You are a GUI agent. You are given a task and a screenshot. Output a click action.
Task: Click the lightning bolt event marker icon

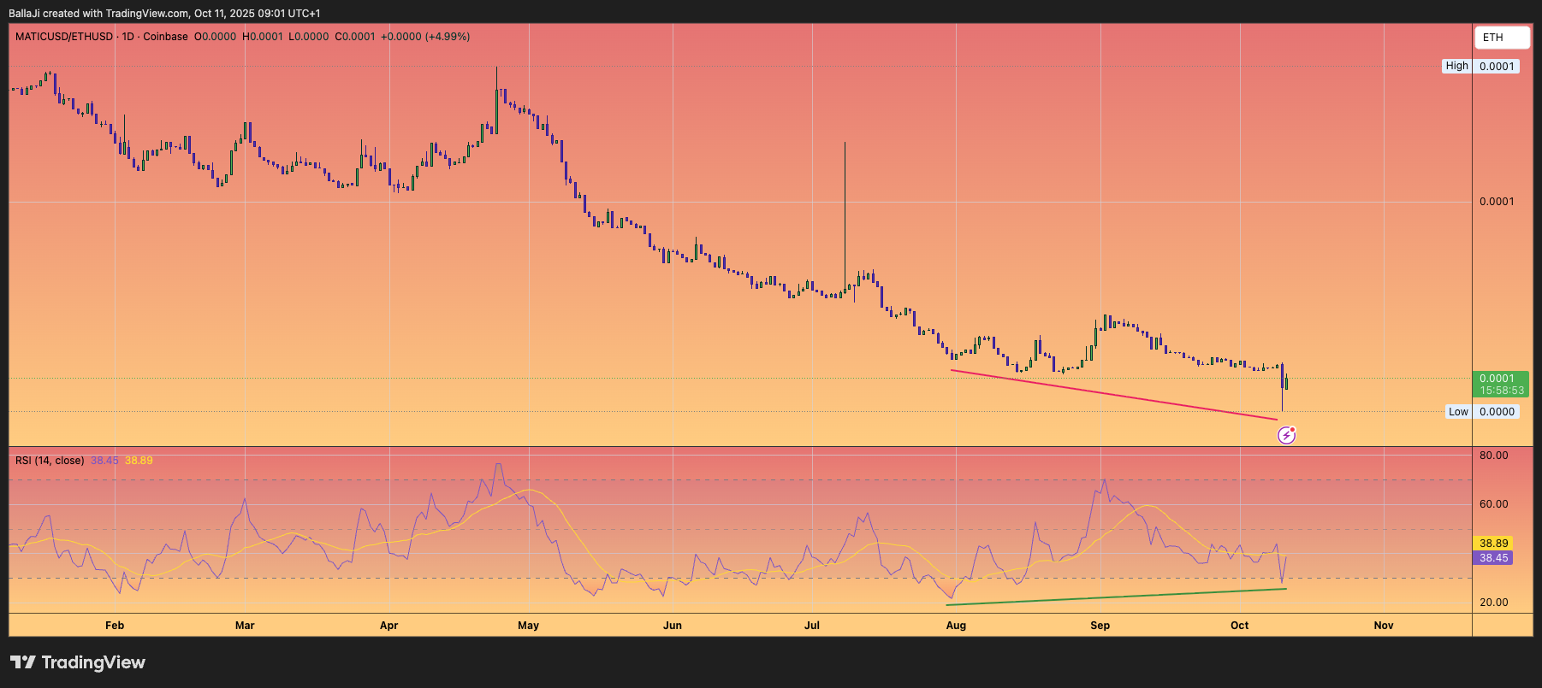[x=1286, y=436]
